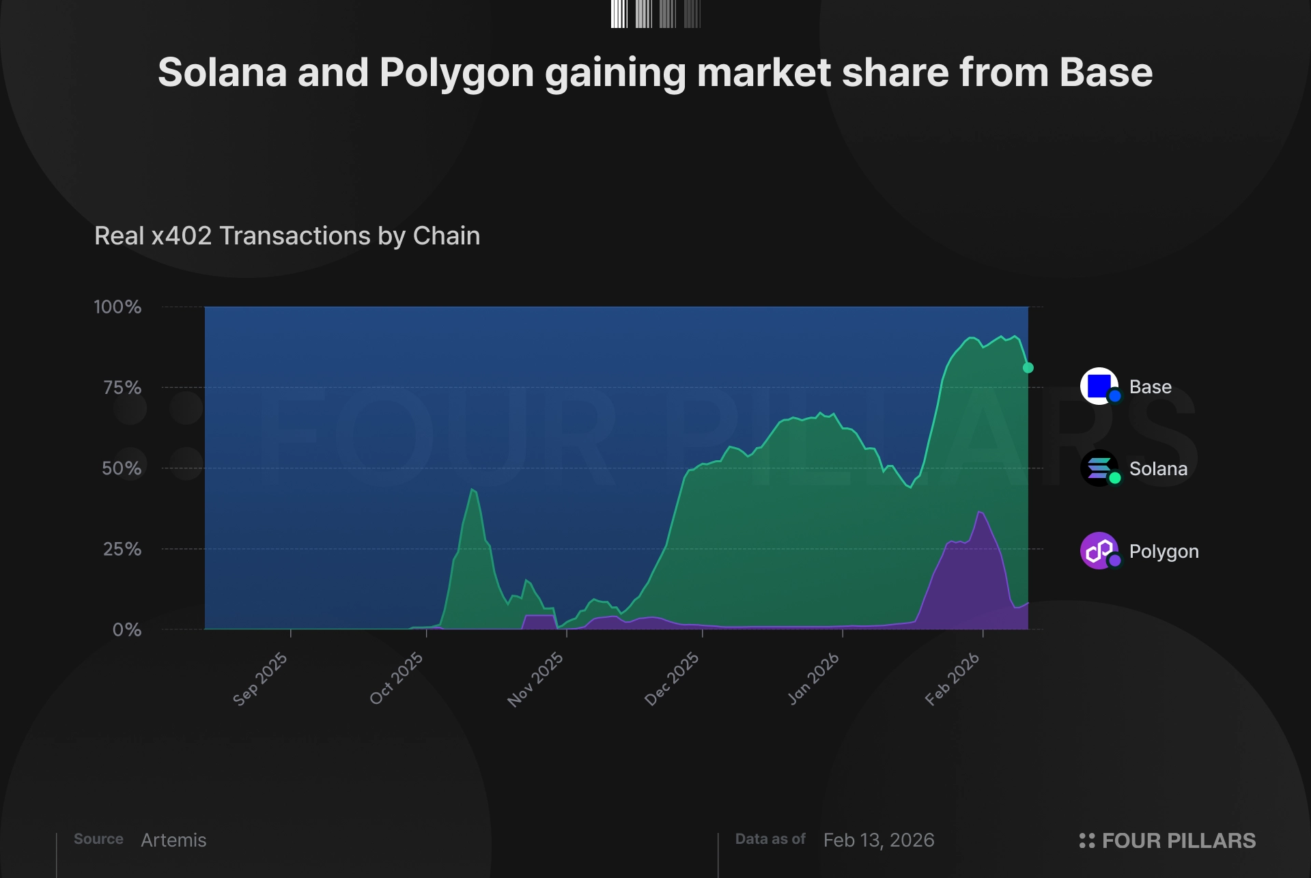Click the Sep 2025 x-axis label
Screen dimensions: 1311x878
[x=260, y=679]
